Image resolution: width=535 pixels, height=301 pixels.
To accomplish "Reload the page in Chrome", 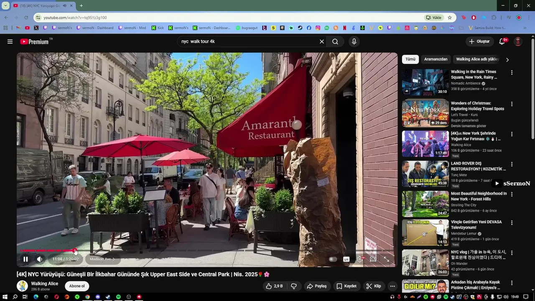I will coord(26,18).
